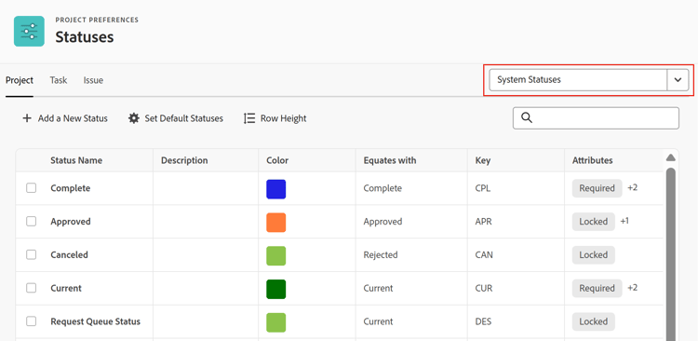Click the Statuses page title

coord(85,37)
